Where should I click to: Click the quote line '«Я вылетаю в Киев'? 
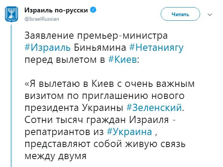[x=69, y=83]
